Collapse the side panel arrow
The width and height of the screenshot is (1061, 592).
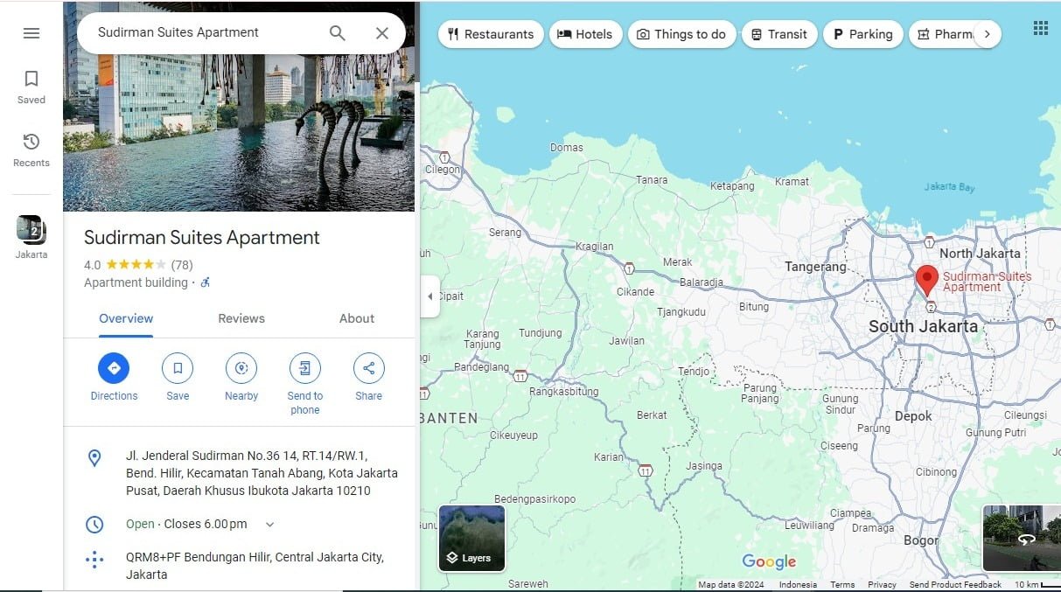[x=429, y=296]
